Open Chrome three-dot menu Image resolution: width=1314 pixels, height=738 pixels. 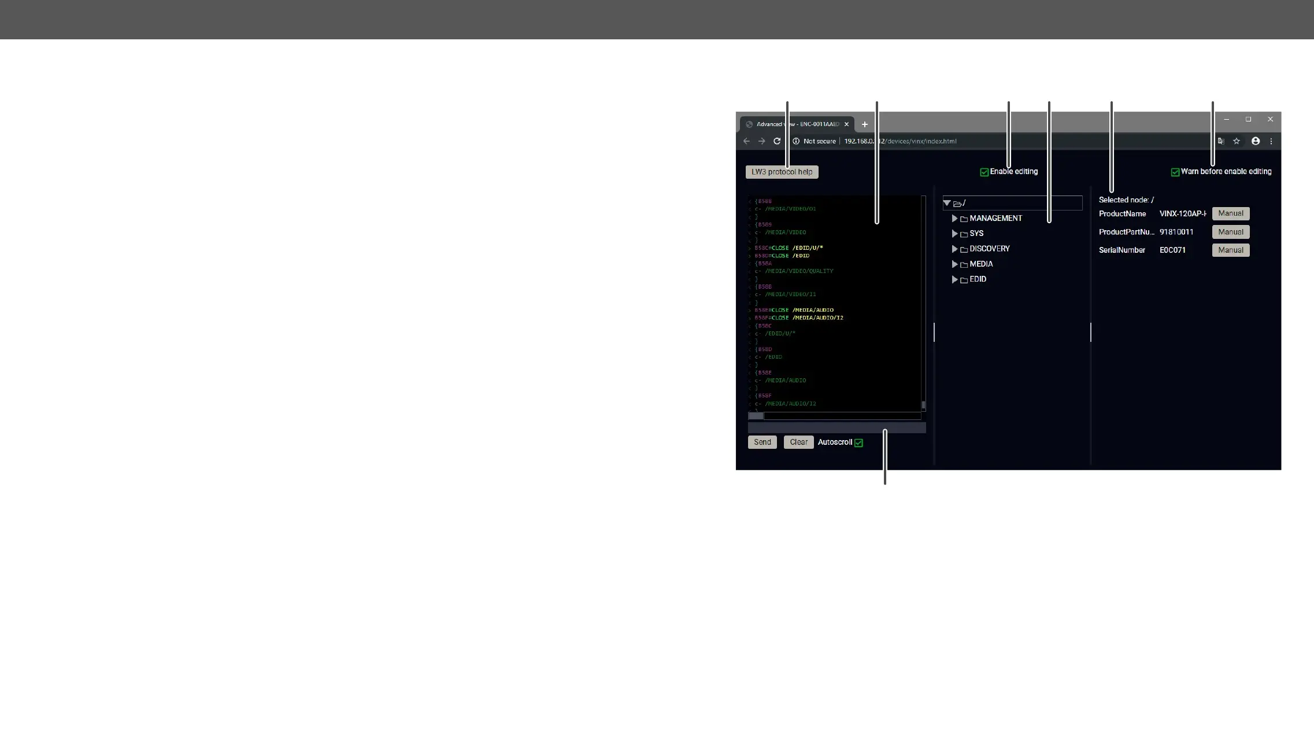coord(1271,141)
